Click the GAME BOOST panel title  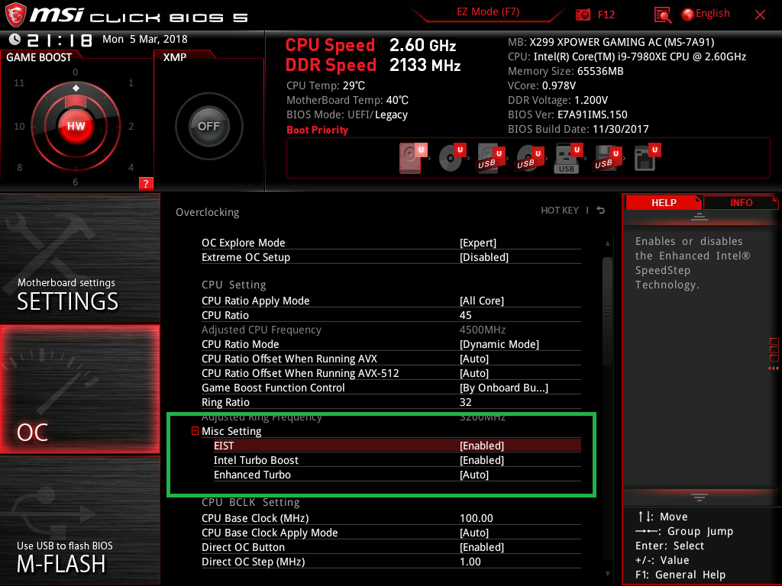click(x=39, y=57)
